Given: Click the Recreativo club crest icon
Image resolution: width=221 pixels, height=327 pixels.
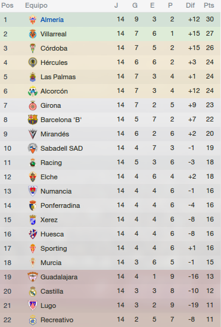Looking at the screenshot, I should [x=33, y=320].
